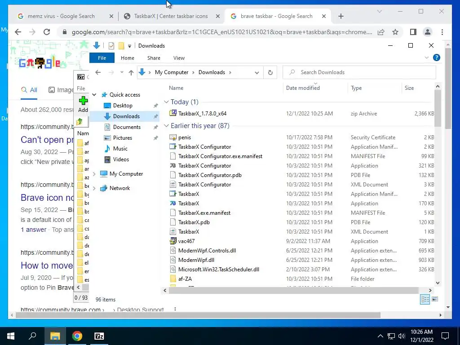The height and width of the screenshot is (345, 460).
Task: Show hidden system tray icons
Action: [x=380, y=336]
